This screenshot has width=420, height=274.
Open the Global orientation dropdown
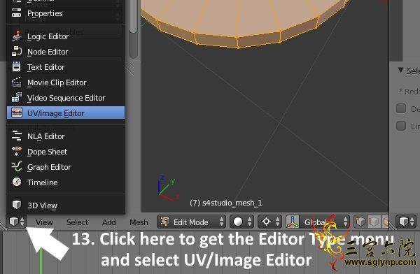pyautogui.click(x=318, y=222)
